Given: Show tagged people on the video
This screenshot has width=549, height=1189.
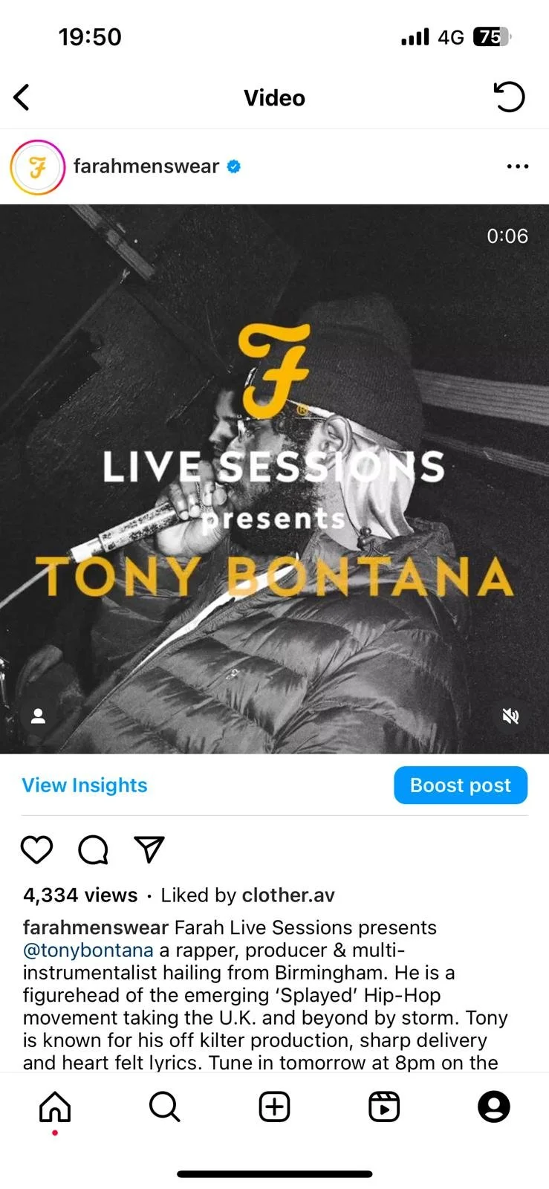Looking at the screenshot, I should tap(38, 716).
